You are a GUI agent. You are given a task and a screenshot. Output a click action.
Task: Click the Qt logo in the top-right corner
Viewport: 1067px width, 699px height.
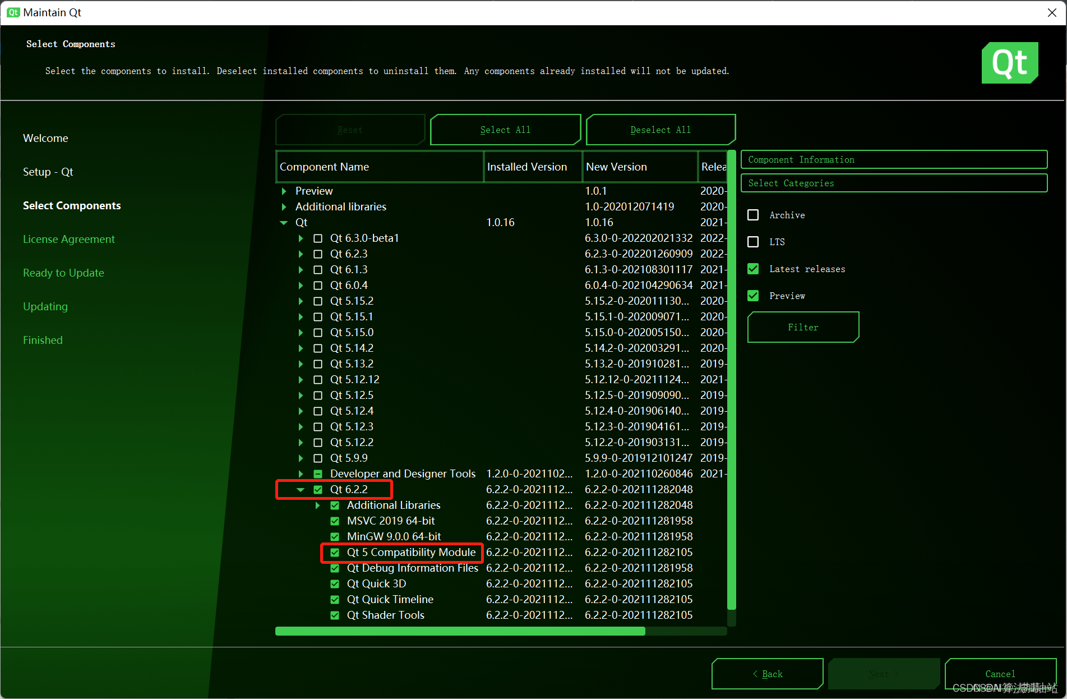click(1009, 62)
